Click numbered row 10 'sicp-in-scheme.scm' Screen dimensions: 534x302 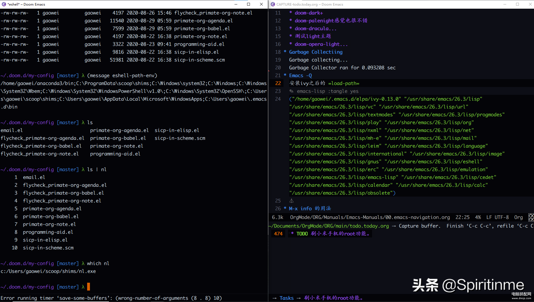click(x=48, y=248)
